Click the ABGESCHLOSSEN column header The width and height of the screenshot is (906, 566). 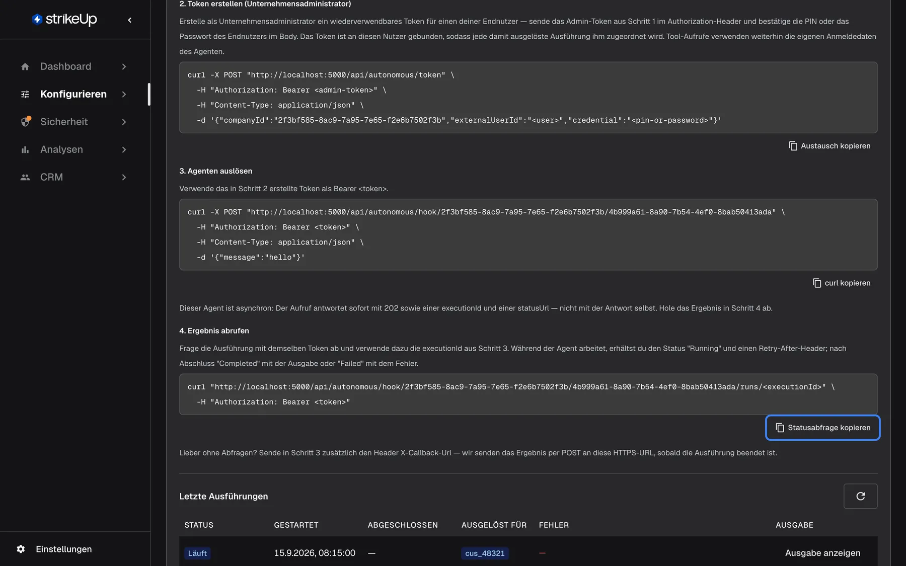click(403, 525)
